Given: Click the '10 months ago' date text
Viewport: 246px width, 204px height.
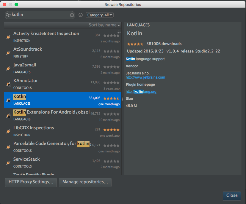Looking at the screenshot, I should [x=109, y=120].
